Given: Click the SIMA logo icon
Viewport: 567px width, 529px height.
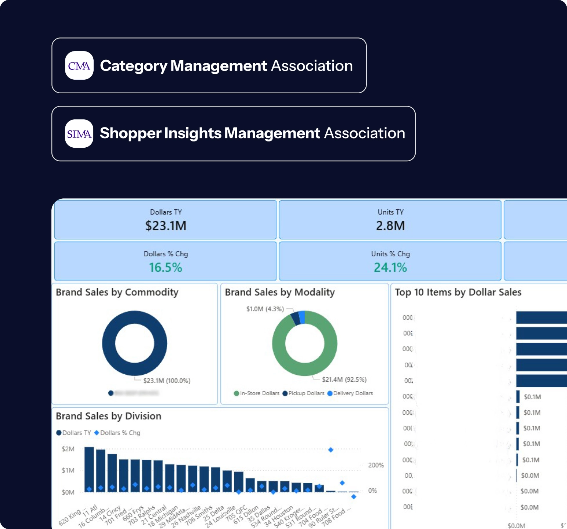Looking at the screenshot, I should point(78,134).
